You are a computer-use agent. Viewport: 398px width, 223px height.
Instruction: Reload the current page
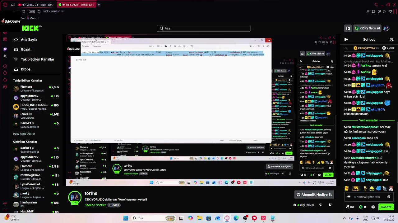[23, 11]
